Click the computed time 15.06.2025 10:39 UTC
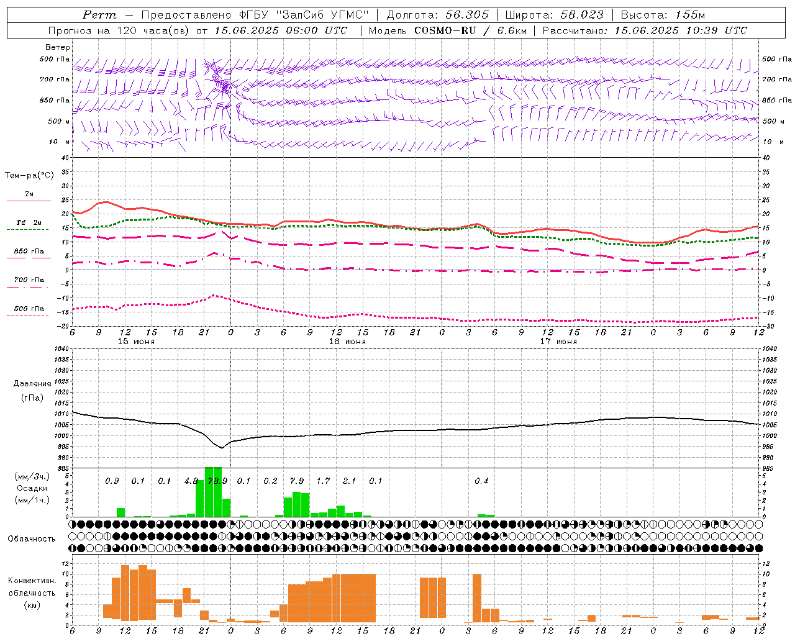This screenshot has height=636, width=795. point(681,30)
